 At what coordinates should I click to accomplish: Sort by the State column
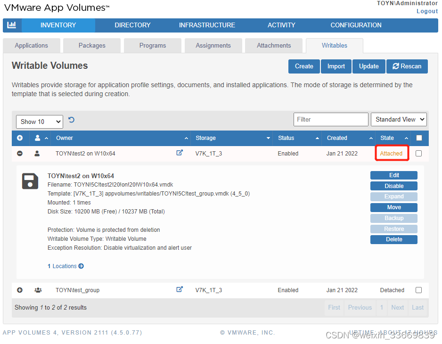click(x=393, y=138)
